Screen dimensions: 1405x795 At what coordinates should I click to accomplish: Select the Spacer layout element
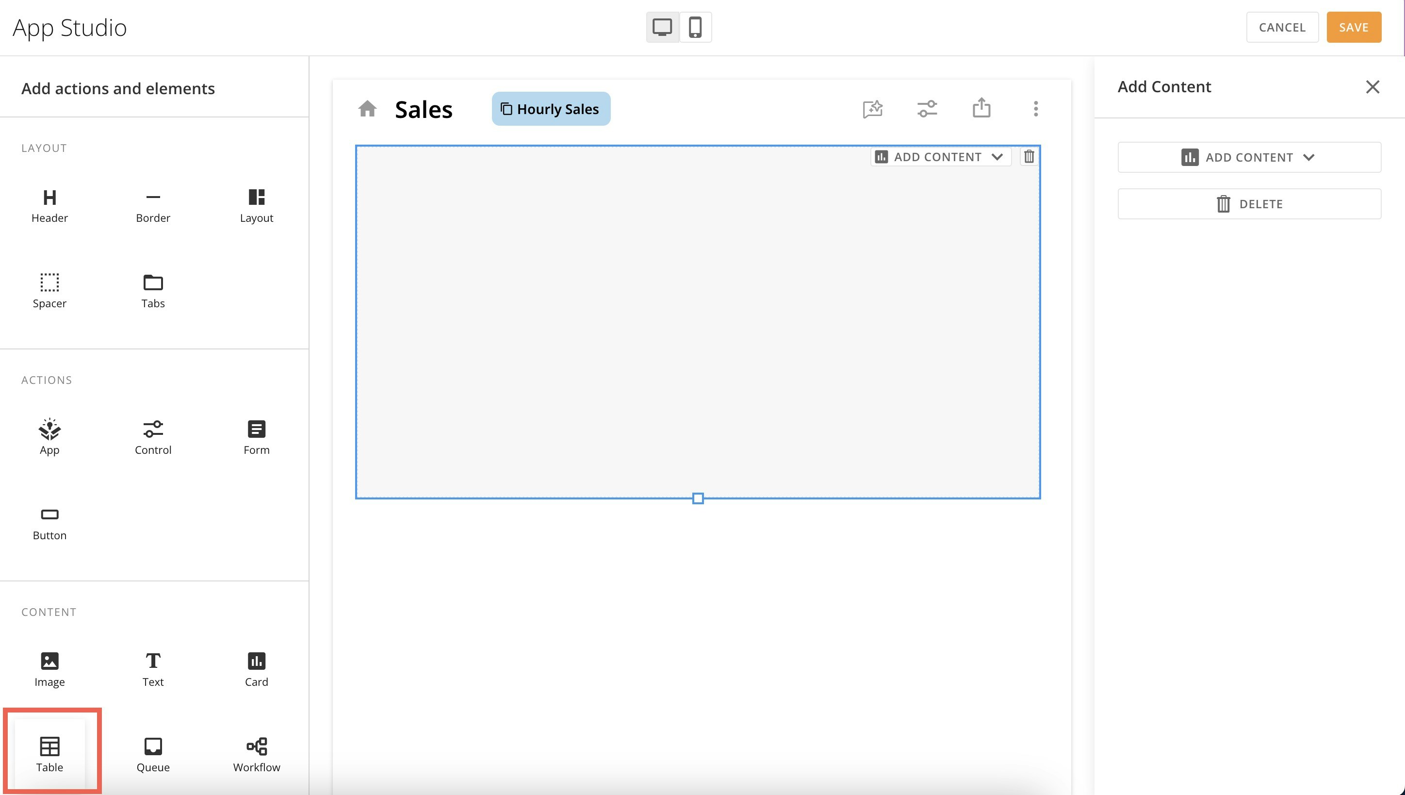[49, 289]
